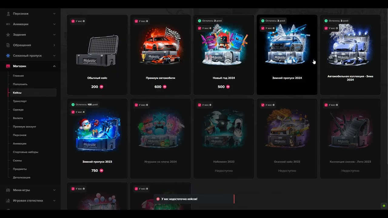Click the Игровая статистика chart icon
The width and height of the screenshot is (388, 218).
coord(8,200)
